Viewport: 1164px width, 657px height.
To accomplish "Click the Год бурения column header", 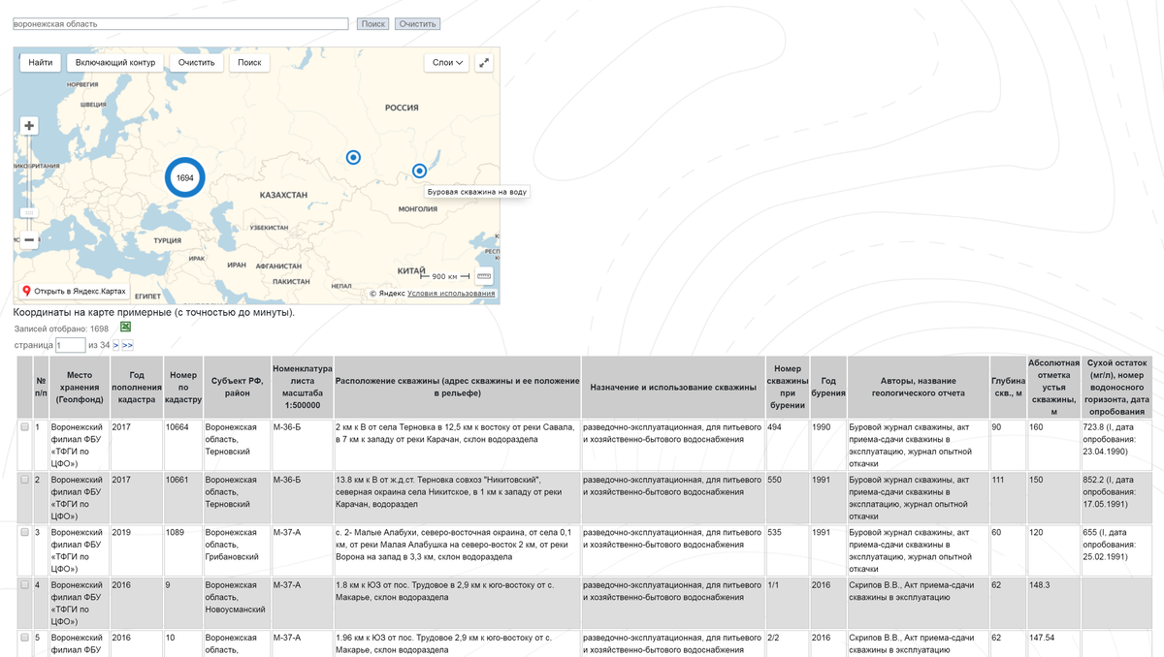I will coord(827,387).
